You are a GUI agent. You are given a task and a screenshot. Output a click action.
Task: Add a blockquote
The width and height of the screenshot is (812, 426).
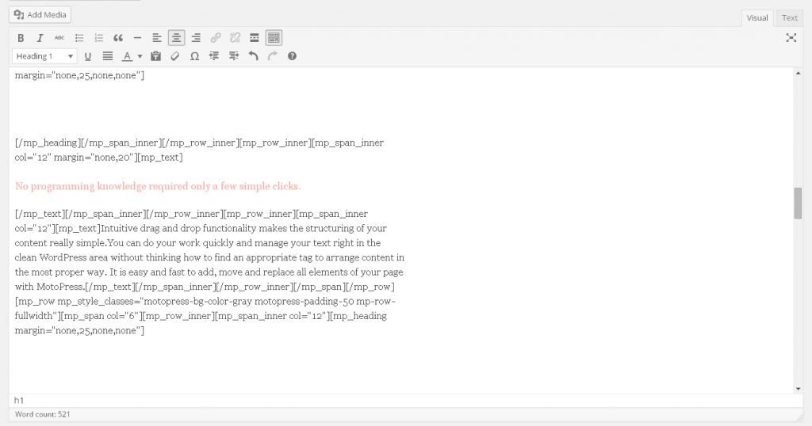click(118, 37)
